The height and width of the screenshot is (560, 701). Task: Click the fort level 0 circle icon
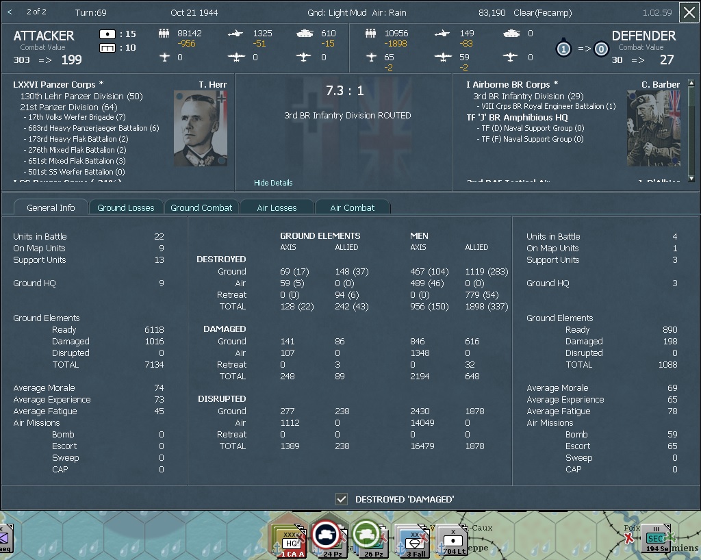[x=601, y=49]
